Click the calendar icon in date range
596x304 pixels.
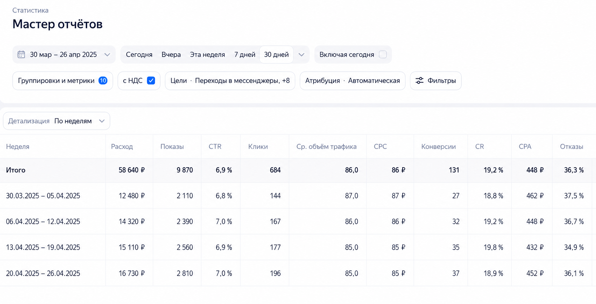21,55
